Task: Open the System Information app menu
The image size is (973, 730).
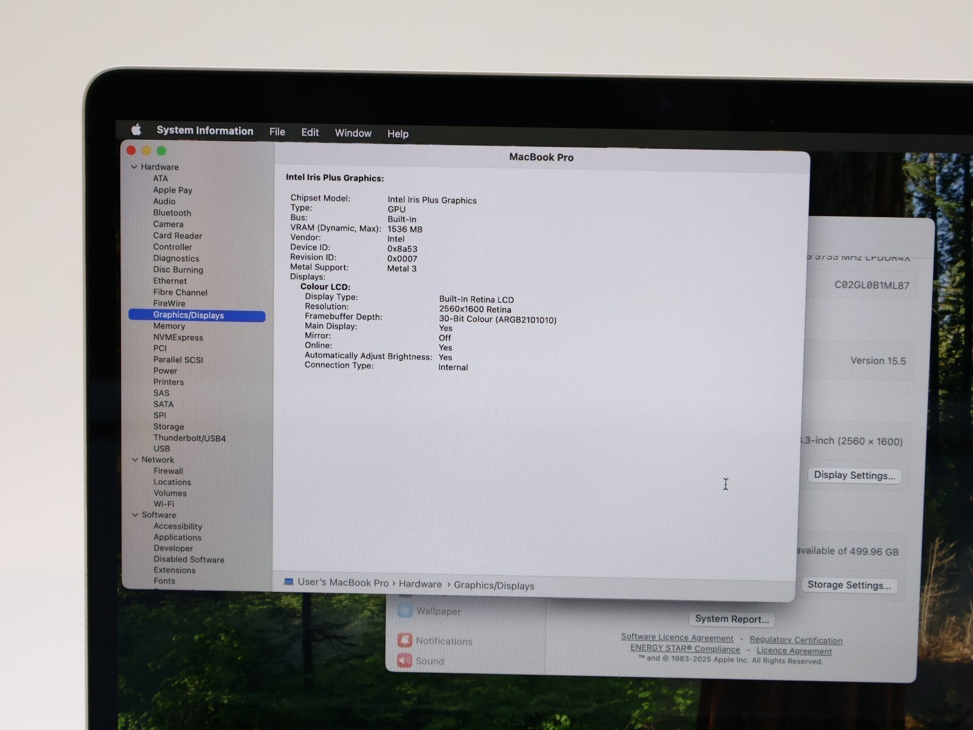Action: click(205, 130)
